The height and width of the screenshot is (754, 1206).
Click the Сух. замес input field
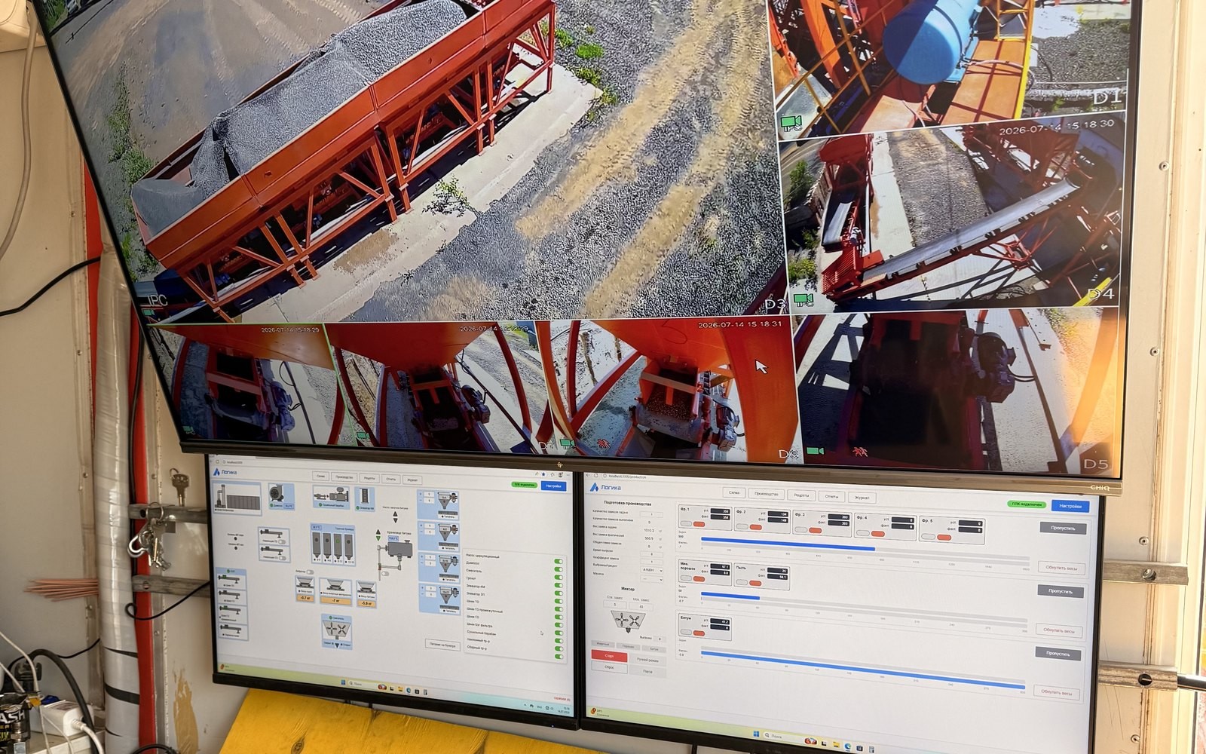point(614,605)
